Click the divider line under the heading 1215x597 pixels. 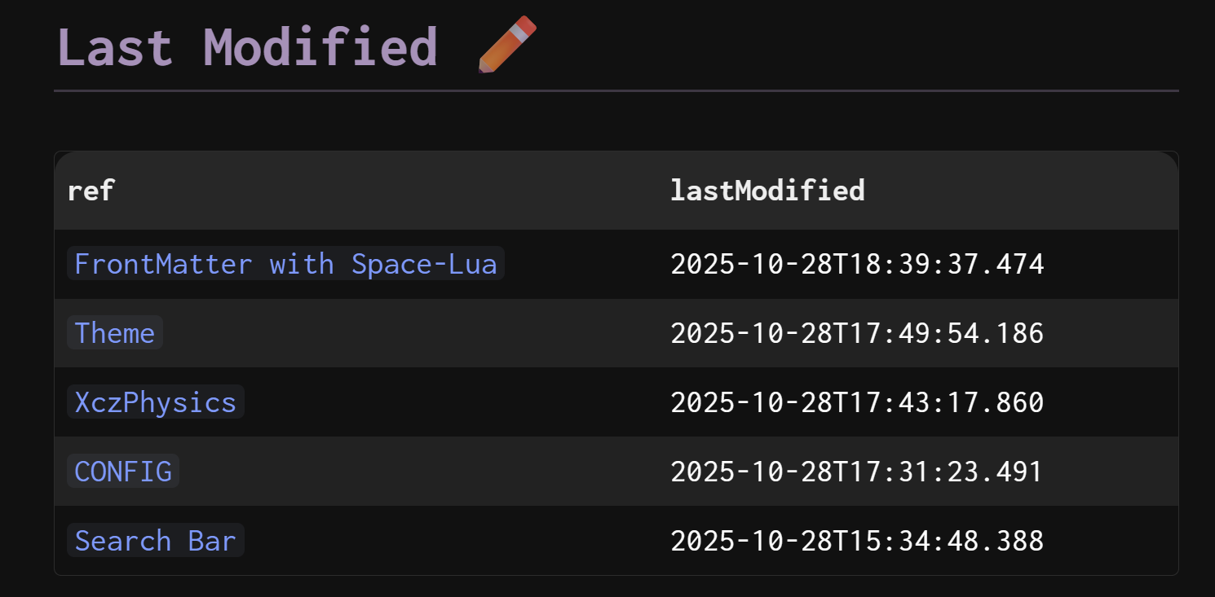point(616,90)
